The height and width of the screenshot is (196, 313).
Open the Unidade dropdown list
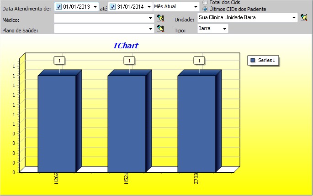(294, 18)
